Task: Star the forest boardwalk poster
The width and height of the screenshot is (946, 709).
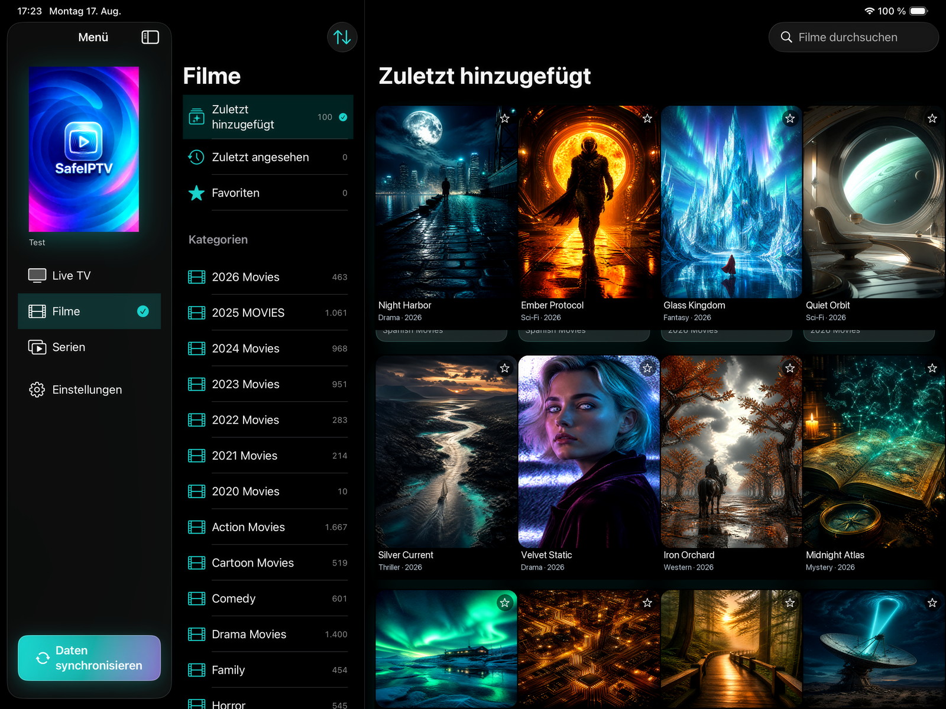Action: coord(790,603)
